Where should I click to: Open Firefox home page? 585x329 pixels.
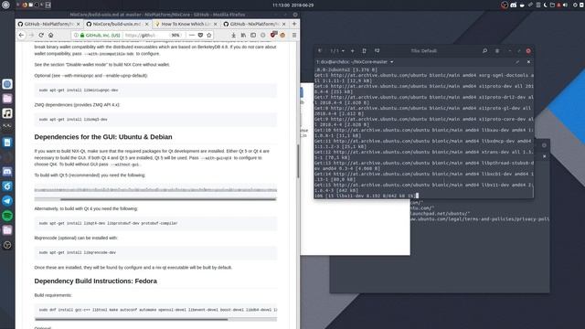[51, 35]
